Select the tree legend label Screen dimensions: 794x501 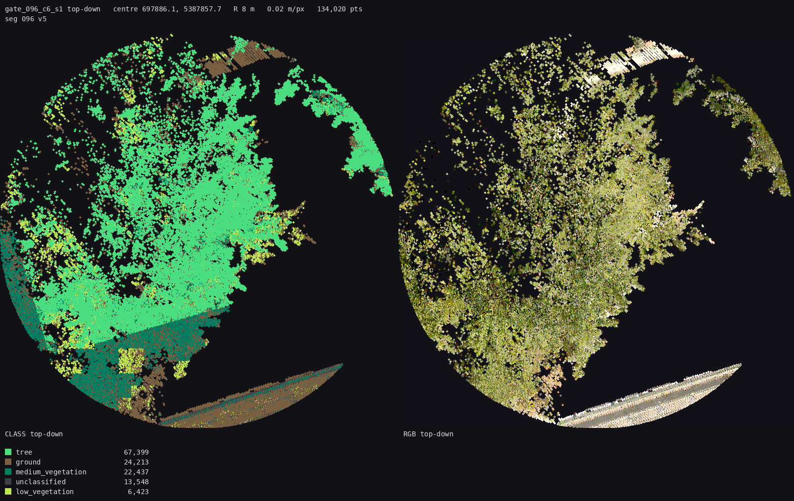(24, 452)
